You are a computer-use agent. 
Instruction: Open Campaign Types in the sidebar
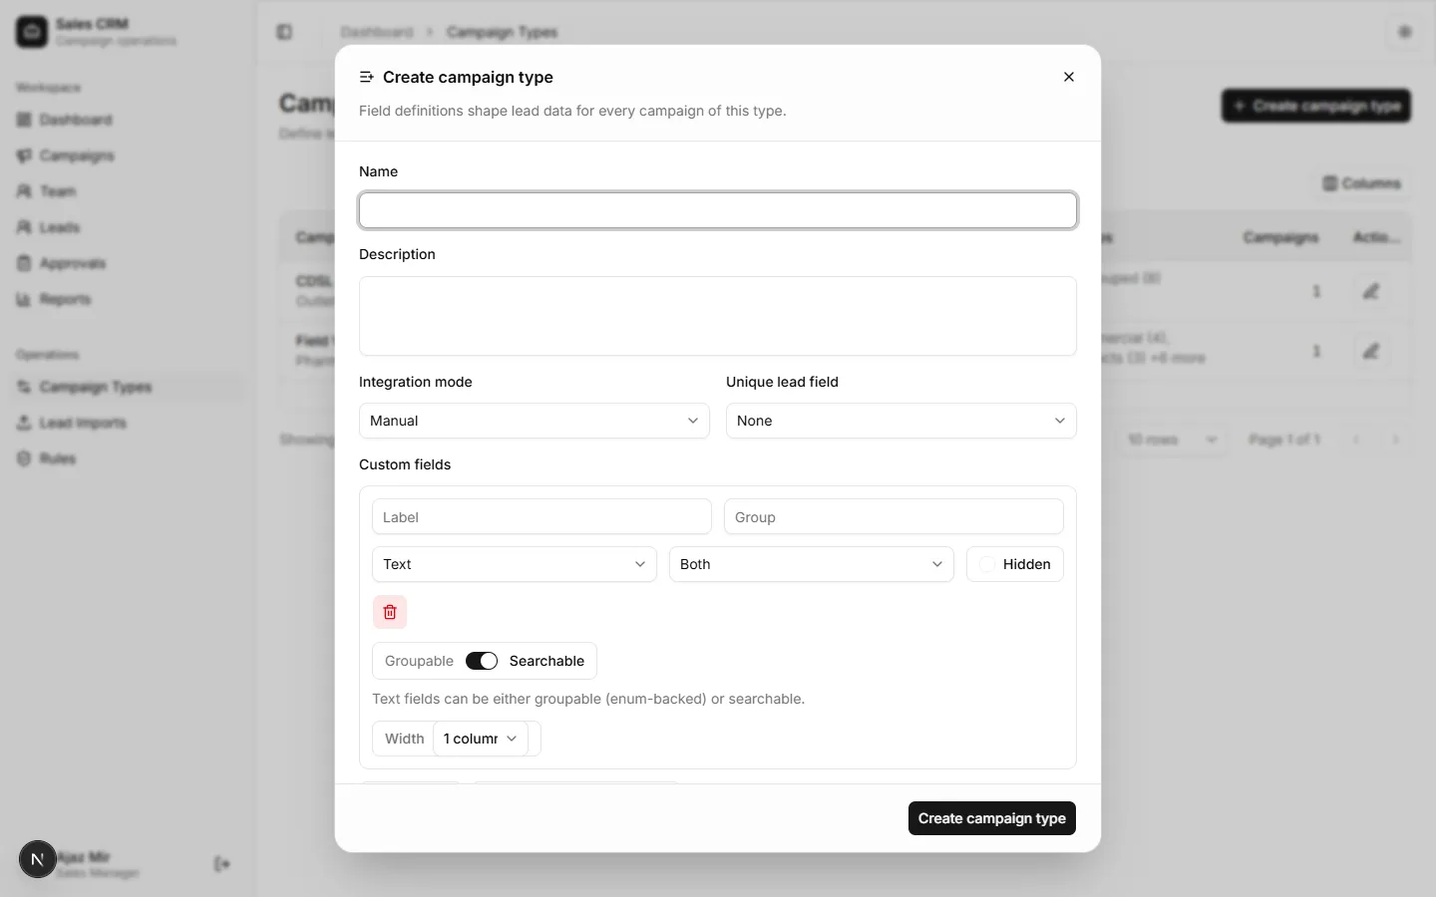click(128, 387)
